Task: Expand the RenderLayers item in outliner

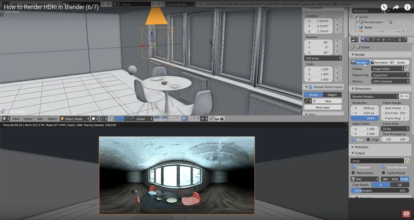Action: tap(357, 22)
